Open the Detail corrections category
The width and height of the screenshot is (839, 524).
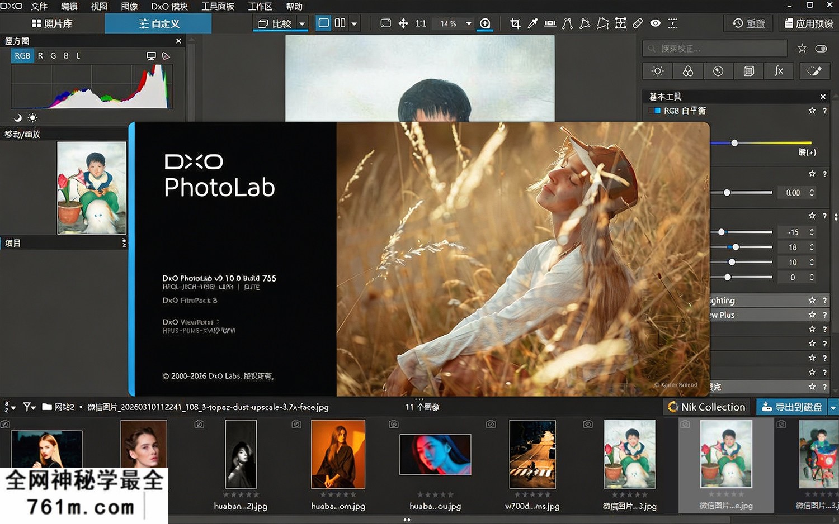pyautogui.click(x=718, y=71)
